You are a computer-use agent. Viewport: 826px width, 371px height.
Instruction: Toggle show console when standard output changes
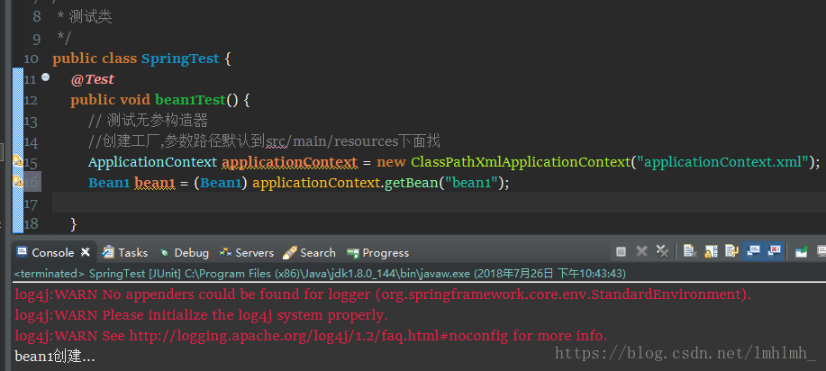point(753,251)
